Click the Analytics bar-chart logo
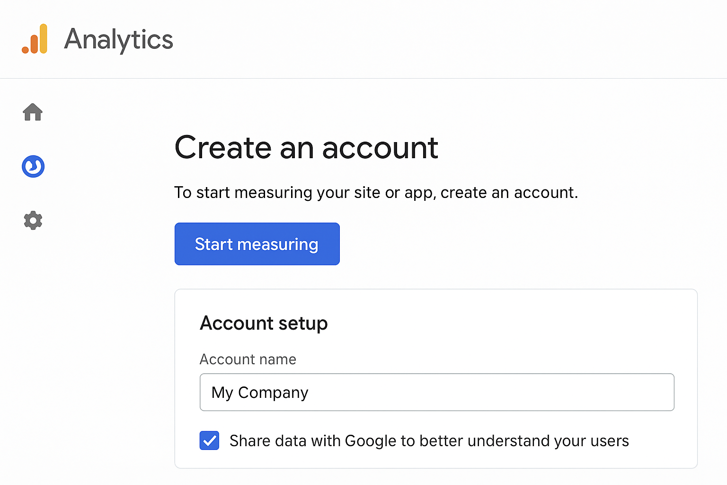 35,39
